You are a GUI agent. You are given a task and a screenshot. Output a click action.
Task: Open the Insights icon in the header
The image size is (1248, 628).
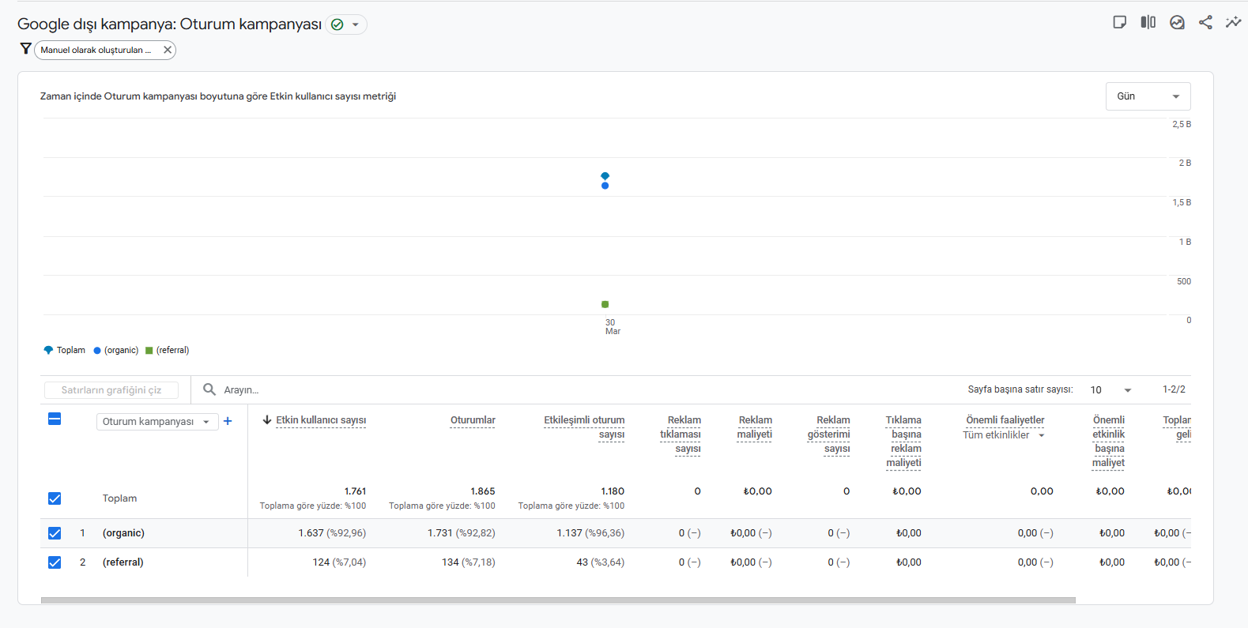coord(1177,22)
